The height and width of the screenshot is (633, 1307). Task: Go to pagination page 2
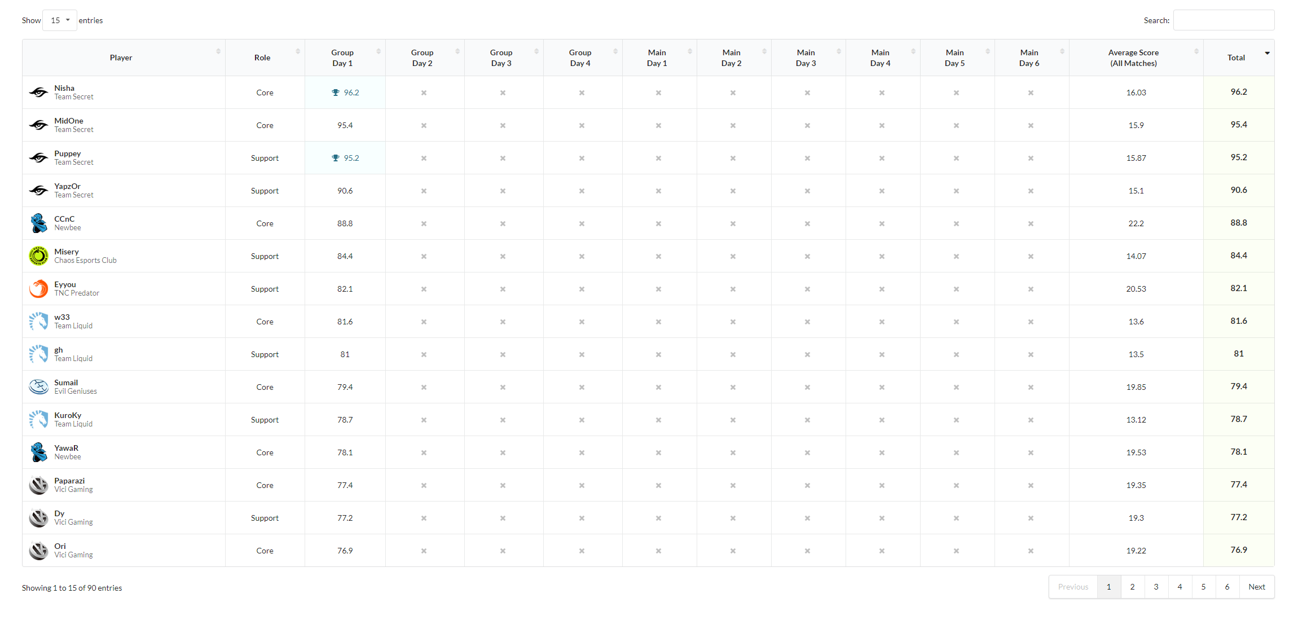click(1132, 587)
